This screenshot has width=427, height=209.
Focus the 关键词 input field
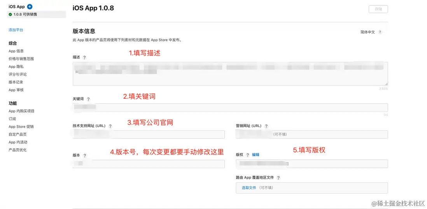tap(230, 108)
